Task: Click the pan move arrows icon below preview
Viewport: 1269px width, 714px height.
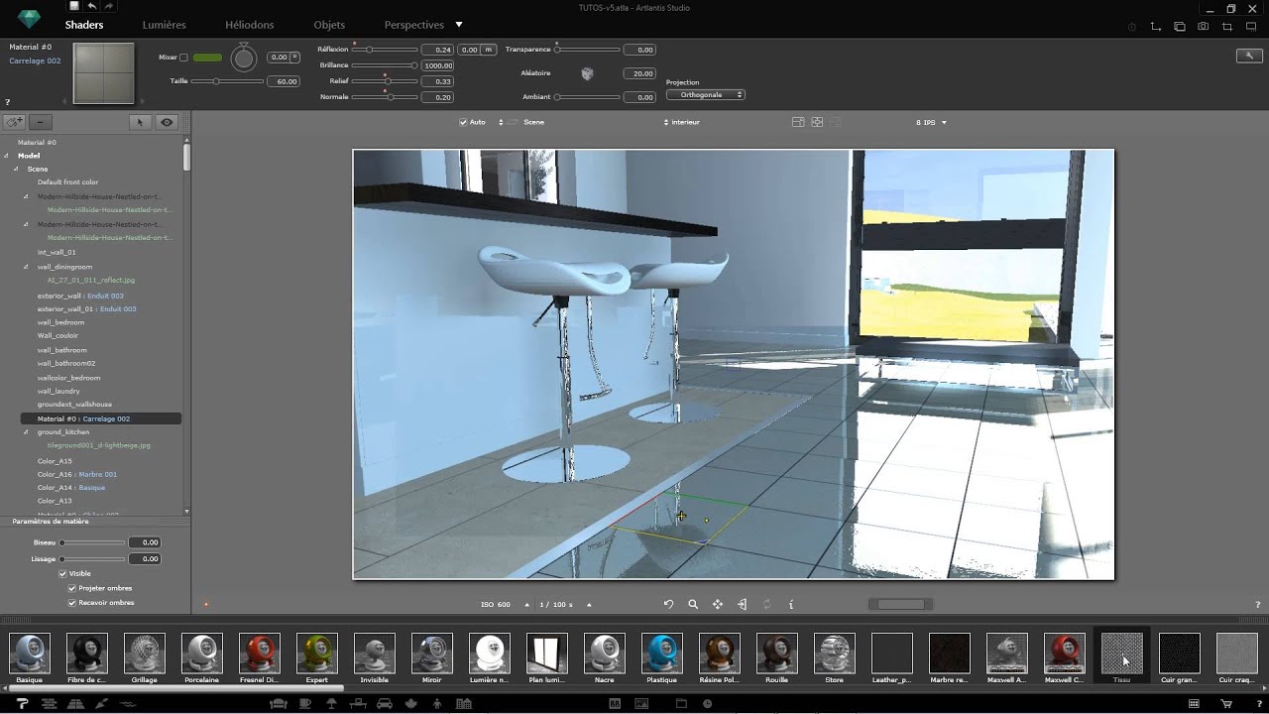Action: click(x=718, y=604)
